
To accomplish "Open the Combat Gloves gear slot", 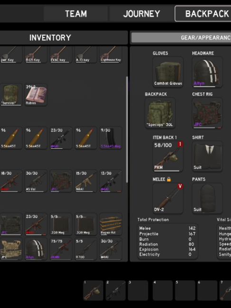I will point(168,72).
